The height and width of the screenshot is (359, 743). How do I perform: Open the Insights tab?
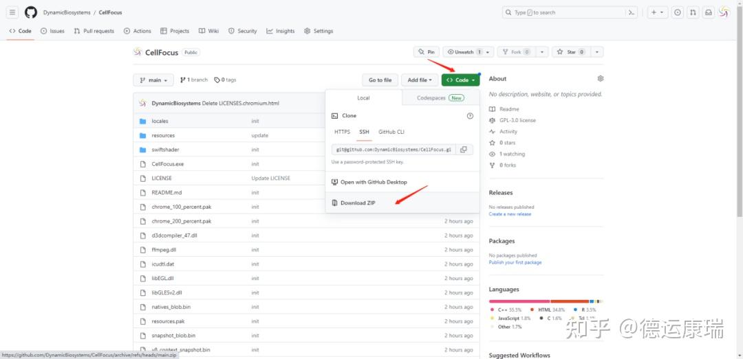tap(281, 31)
